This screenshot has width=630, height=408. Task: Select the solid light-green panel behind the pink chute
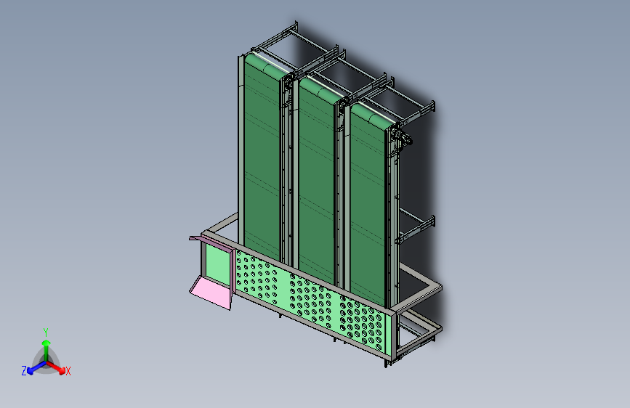[218, 265]
